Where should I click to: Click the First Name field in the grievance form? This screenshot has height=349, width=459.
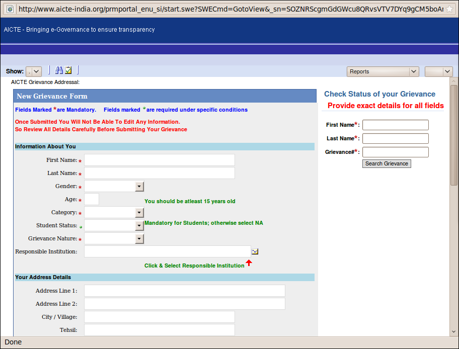(x=159, y=159)
